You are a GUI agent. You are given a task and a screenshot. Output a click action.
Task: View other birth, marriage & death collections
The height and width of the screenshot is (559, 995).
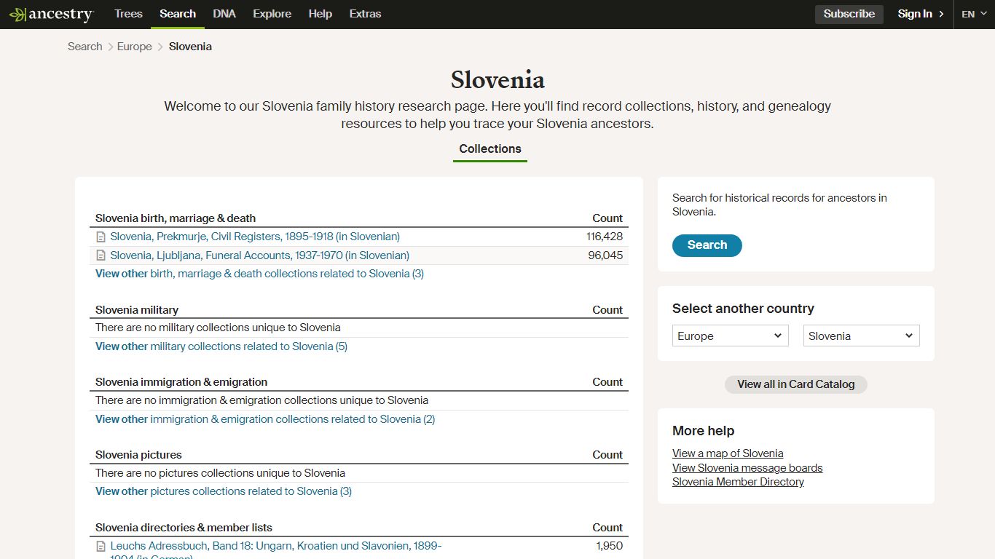[x=259, y=274]
